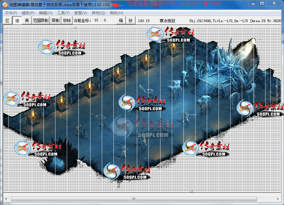The width and height of the screenshot is (284, 205).
Task: Maximize the map editor window
Action: 262,4
